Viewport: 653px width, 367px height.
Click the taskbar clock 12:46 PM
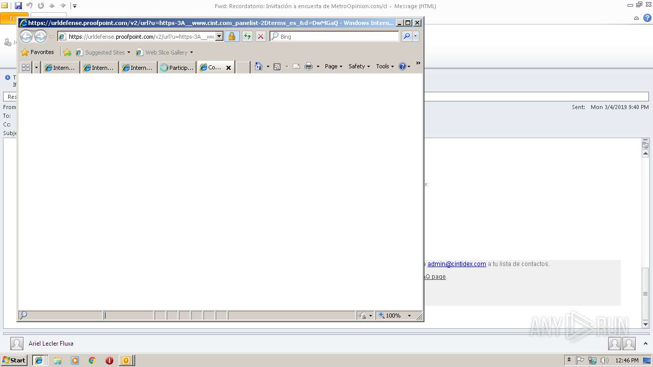(627, 360)
